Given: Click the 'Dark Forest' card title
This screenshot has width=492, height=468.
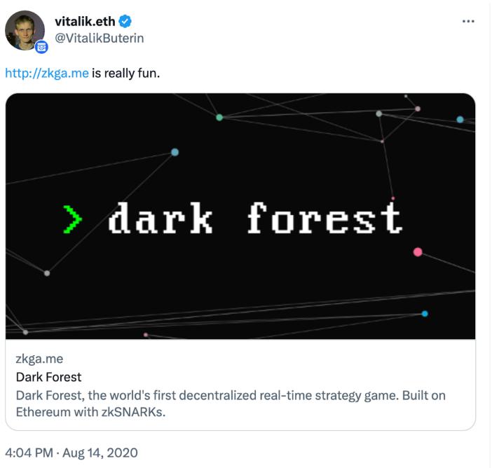Looking at the screenshot, I should (x=48, y=377).
